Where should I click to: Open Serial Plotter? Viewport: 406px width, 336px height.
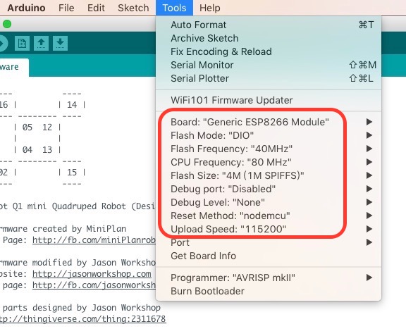point(269,78)
